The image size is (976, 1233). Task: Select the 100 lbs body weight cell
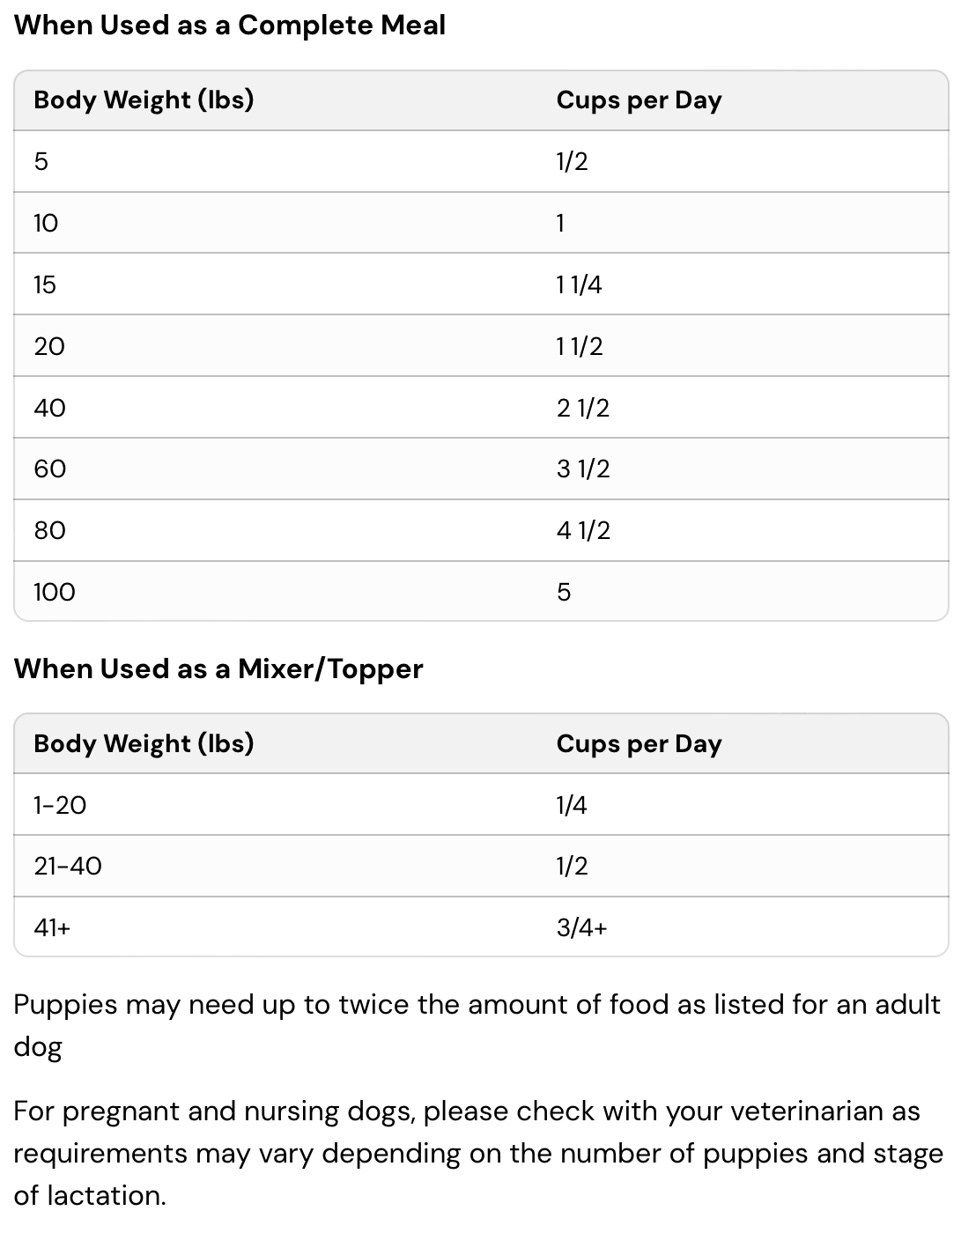(x=55, y=592)
